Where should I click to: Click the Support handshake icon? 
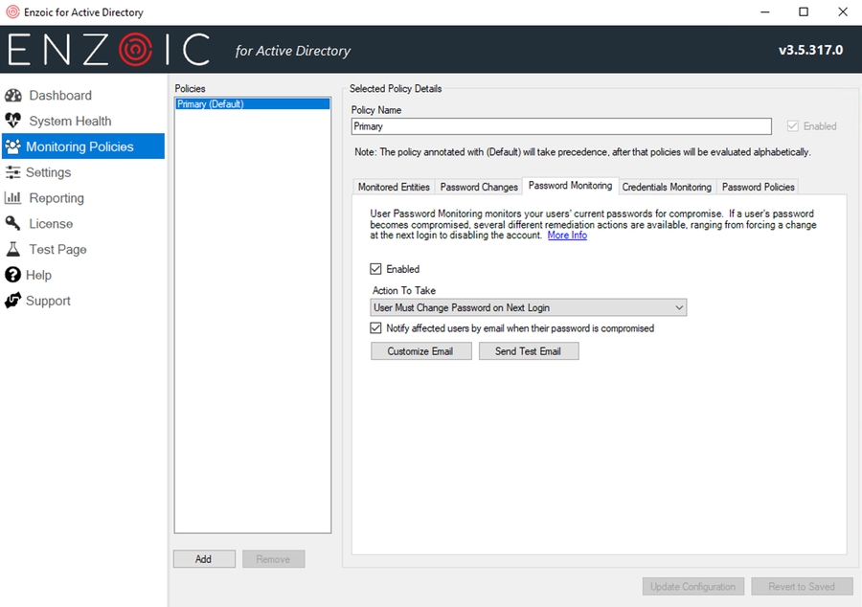tap(13, 301)
